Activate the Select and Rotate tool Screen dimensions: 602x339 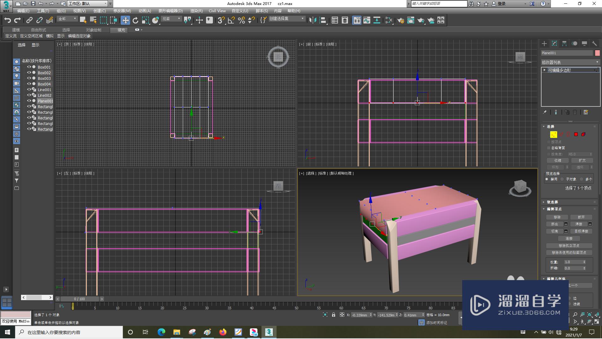(135, 20)
